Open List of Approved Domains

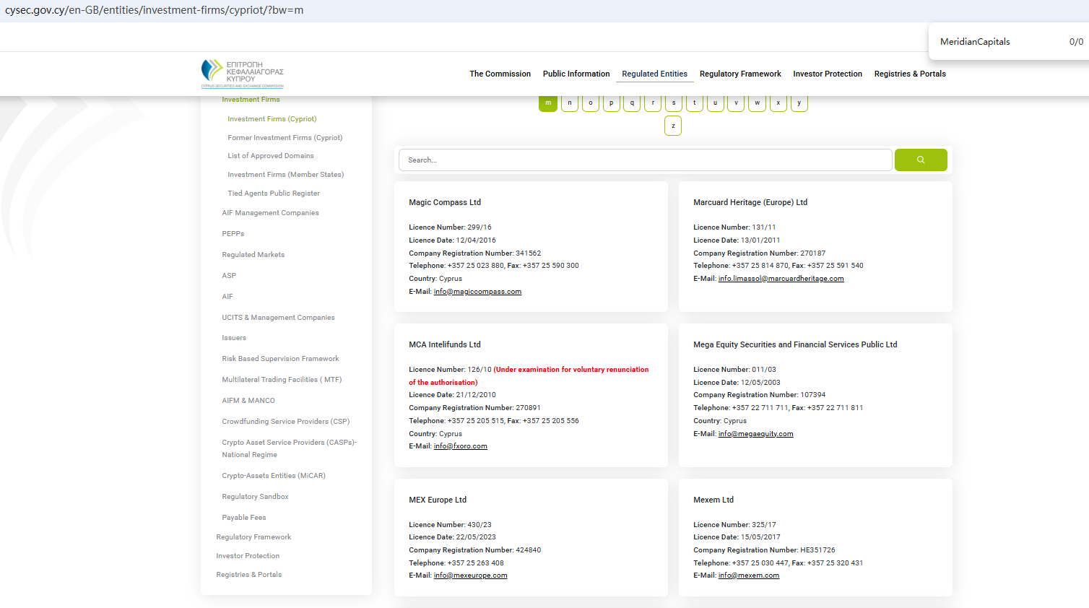pos(270,156)
